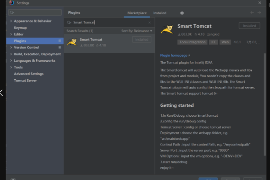
Task: Click the Smart Tomcat cat logo in search results
Action: tap(72, 42)
